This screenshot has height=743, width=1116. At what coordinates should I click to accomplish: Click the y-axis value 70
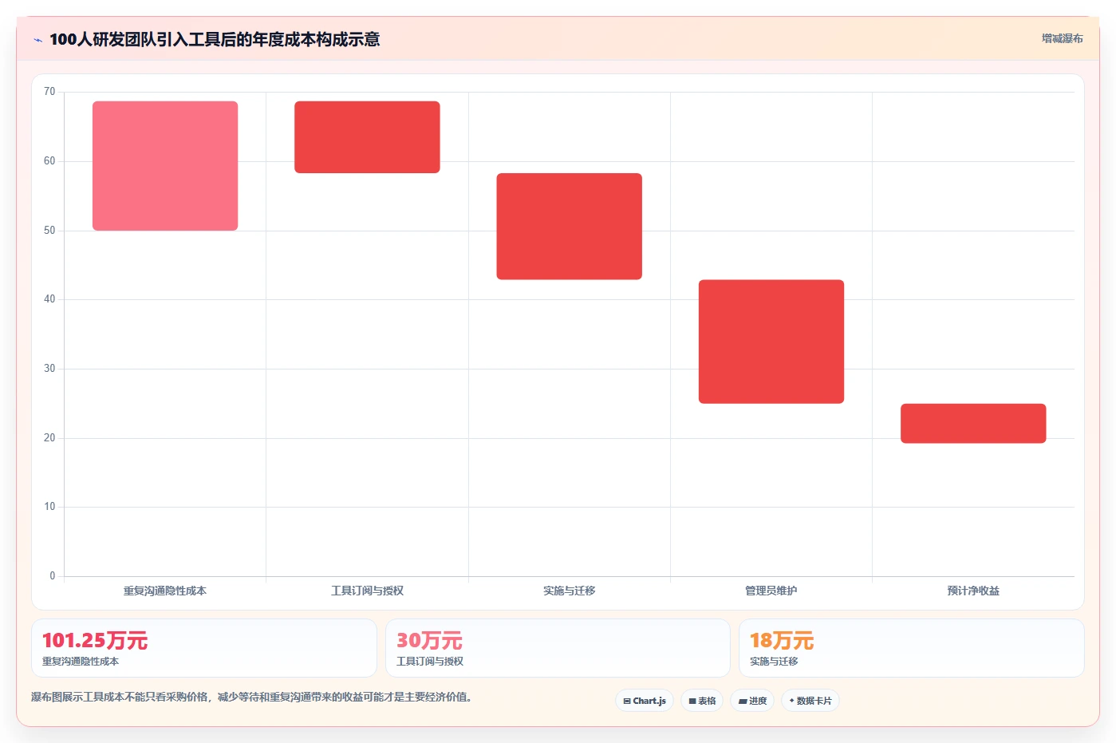[49, 92]
